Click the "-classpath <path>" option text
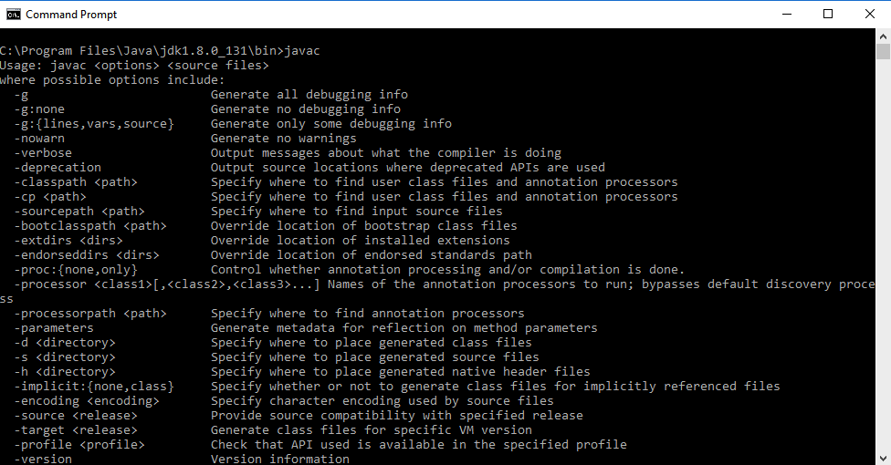The height and width of the screenshot is (465, 891). click(76, 182)
